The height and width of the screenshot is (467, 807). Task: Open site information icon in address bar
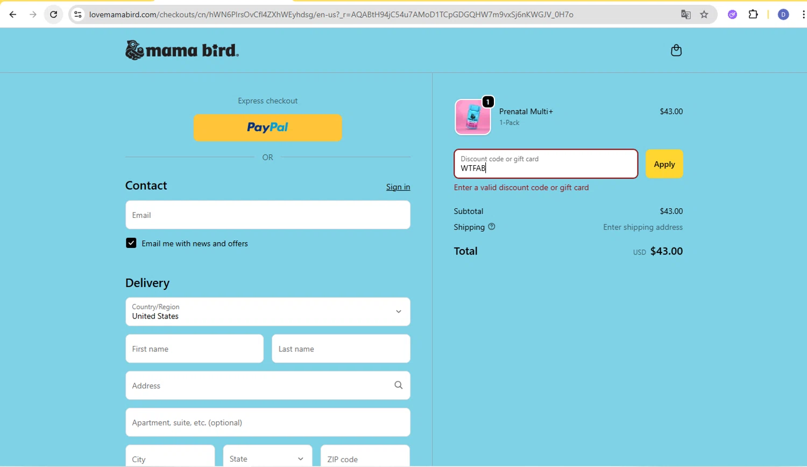[x=78, y=15]
